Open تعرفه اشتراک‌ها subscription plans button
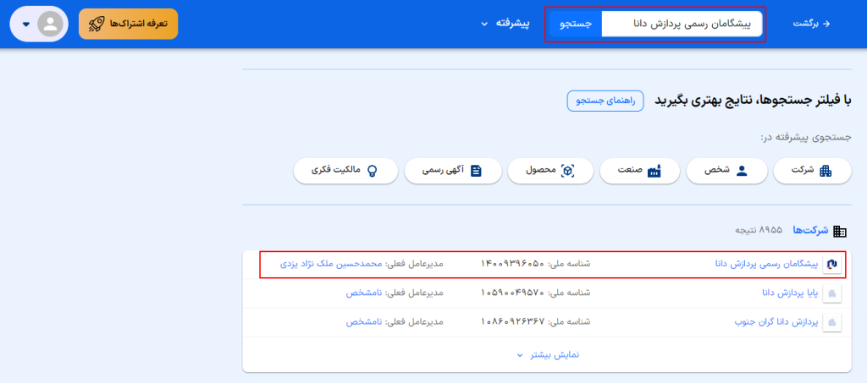Viewport: 867px width, 383px height. pos(129,24)
